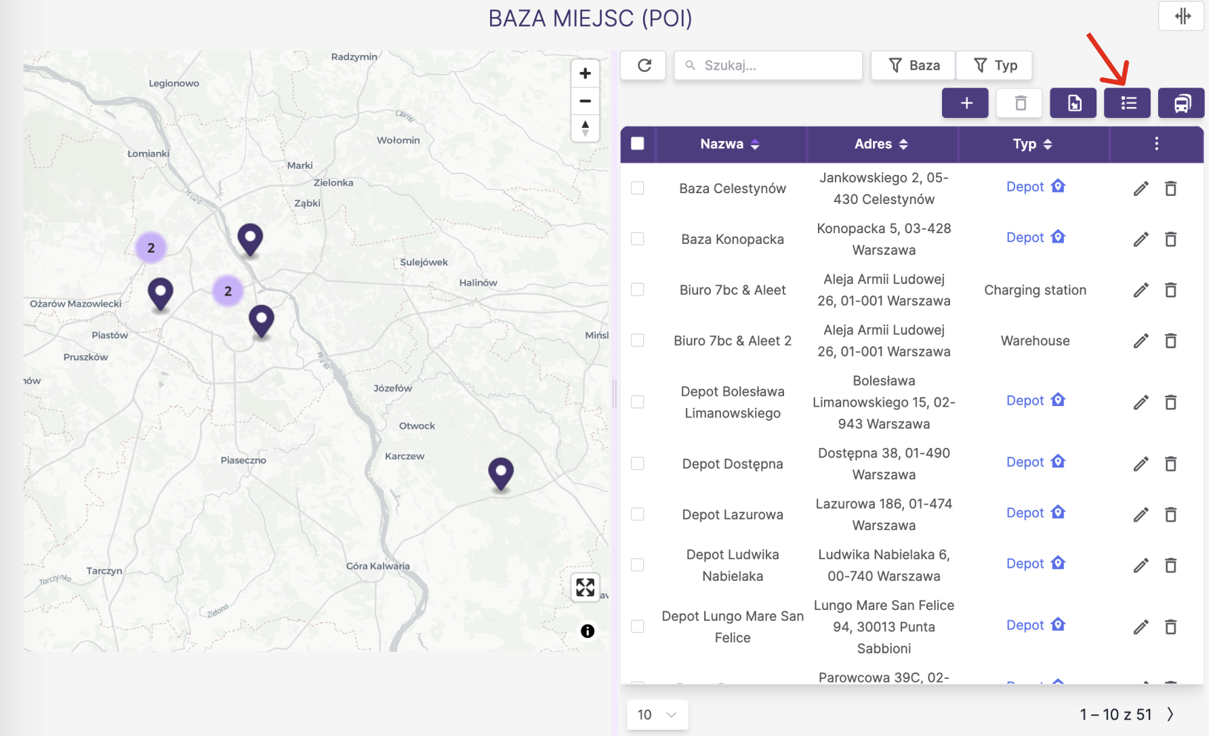Edit Baza Konopacka entry
Image resolution: width=1209 pixels, height=736 pixels.
pyautogui.click(x=1141, y=239)
